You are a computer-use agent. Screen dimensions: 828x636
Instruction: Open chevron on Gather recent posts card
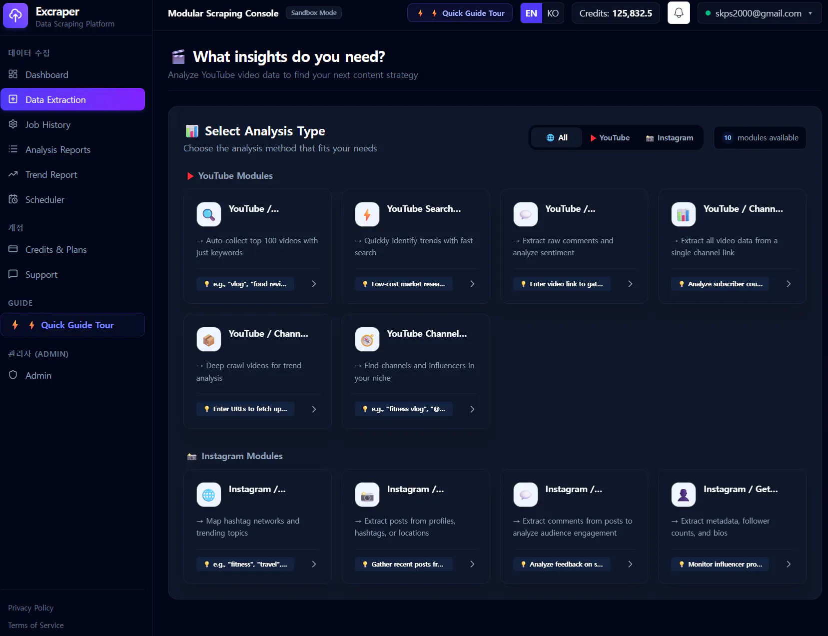tap(472, 564)
